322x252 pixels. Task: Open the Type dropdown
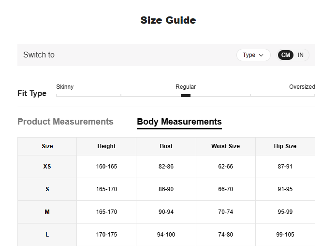click(x=253, y=55)
